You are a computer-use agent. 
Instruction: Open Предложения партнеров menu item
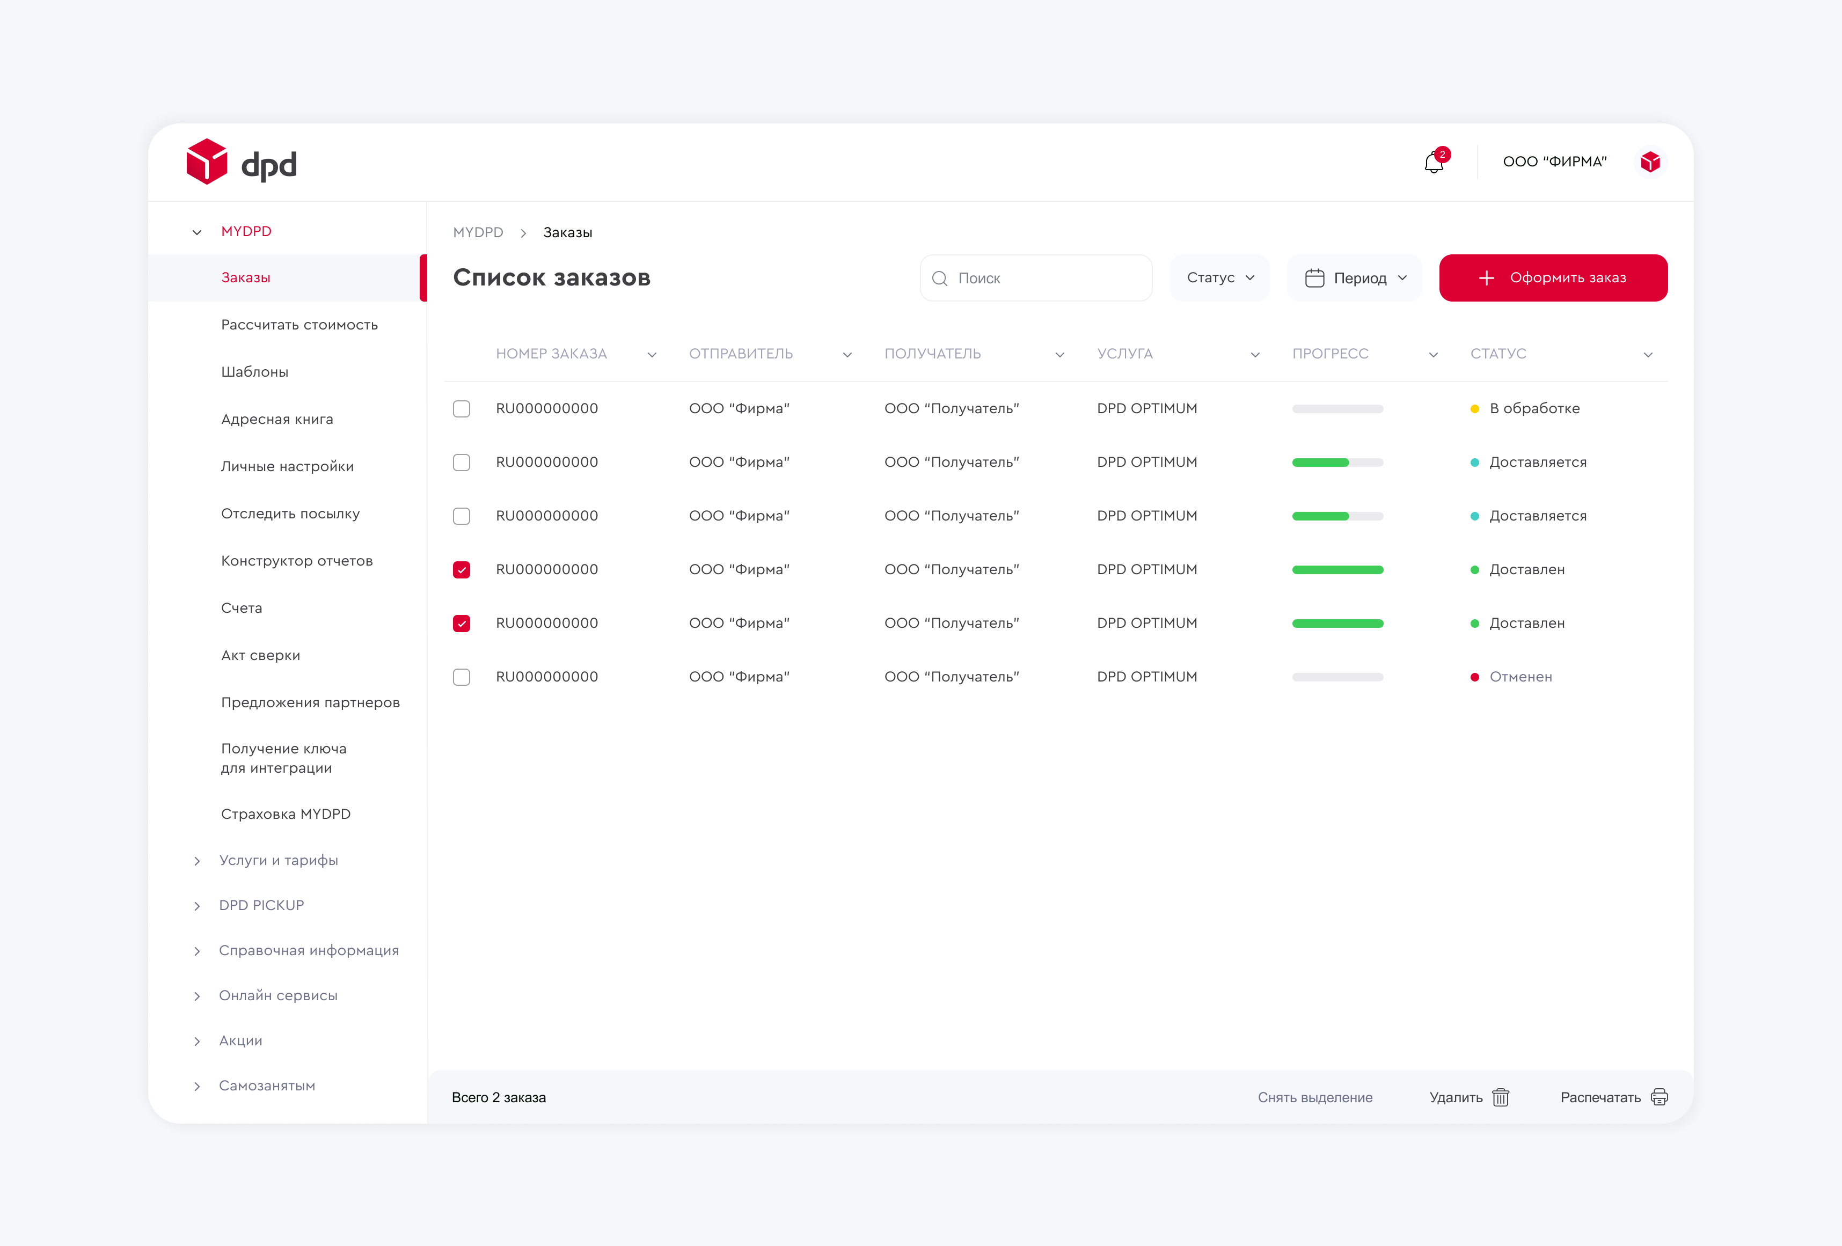[x=311, y=702]
